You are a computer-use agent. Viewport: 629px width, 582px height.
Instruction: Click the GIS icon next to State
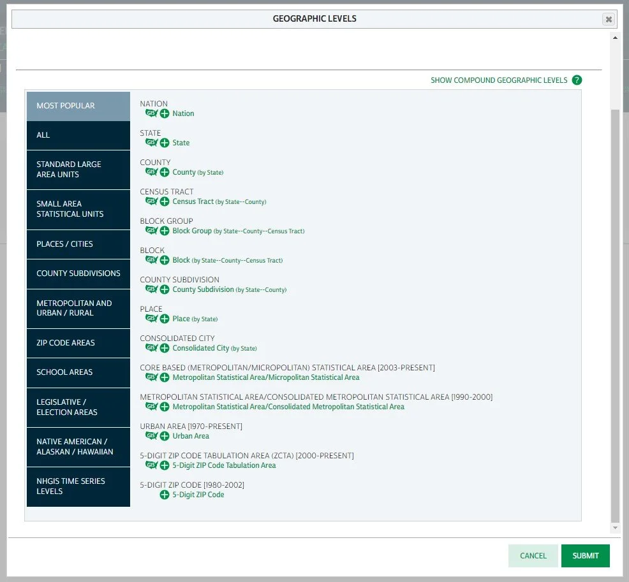pos(151,142)
